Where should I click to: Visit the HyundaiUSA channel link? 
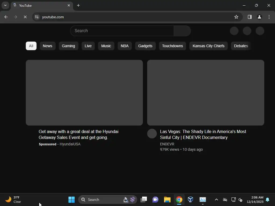pos(70,144)
